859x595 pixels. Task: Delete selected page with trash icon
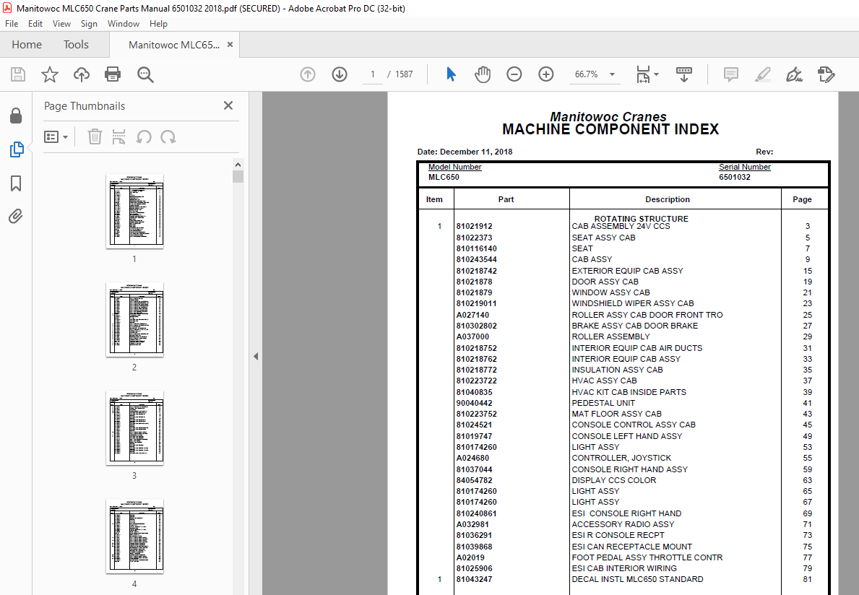pyautogui.click(x=95, y=137)
